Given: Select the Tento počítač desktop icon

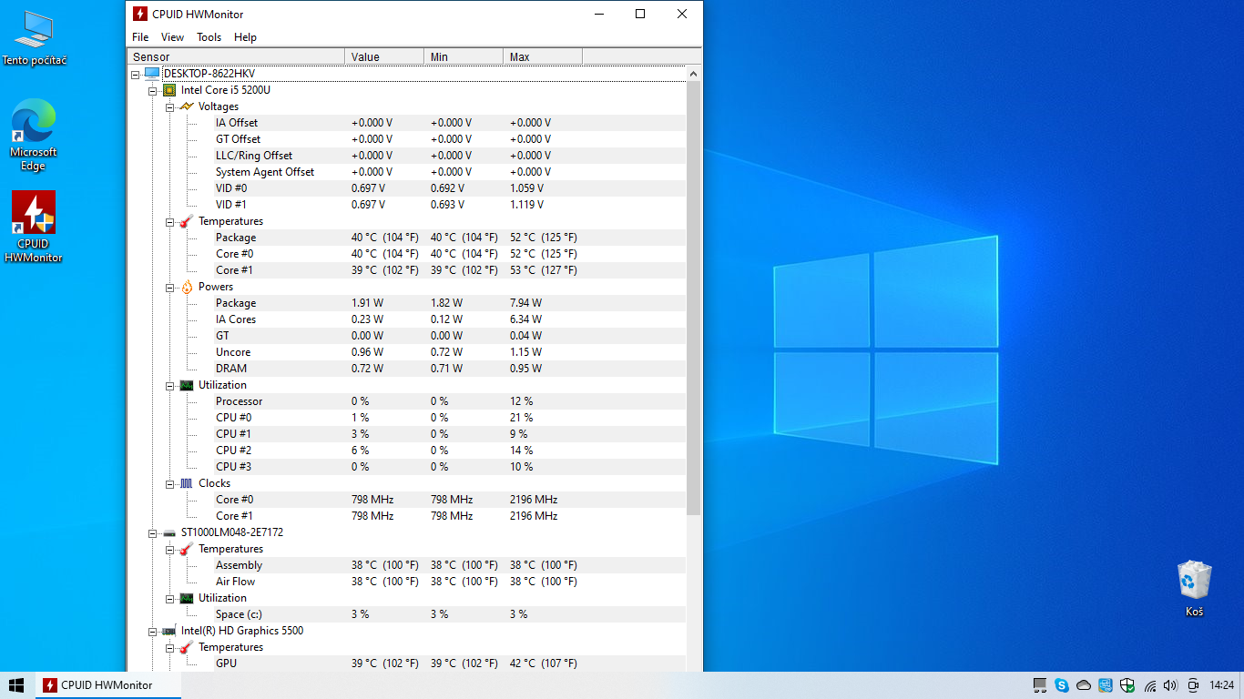Looking at the screenshot, I should [x=34, y=30].
